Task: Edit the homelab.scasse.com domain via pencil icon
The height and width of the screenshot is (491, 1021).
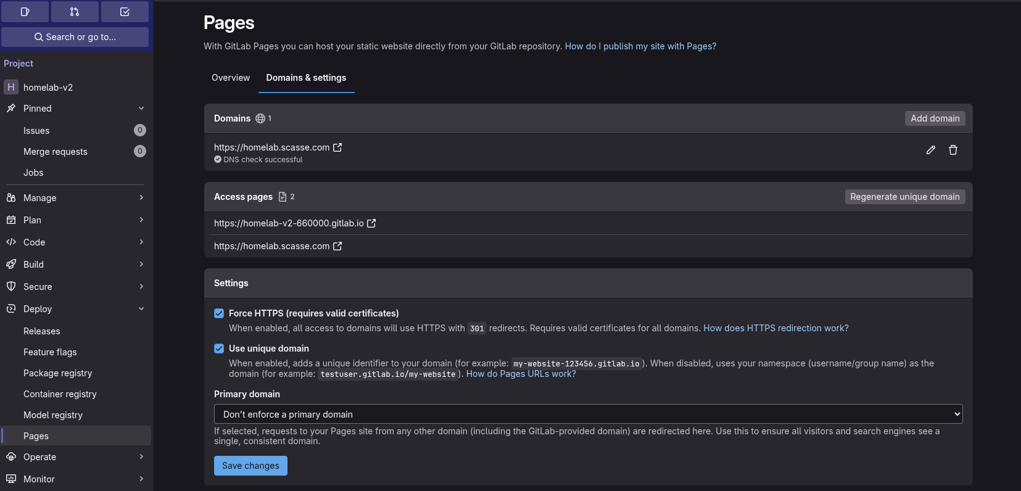Action: [930, 150]
